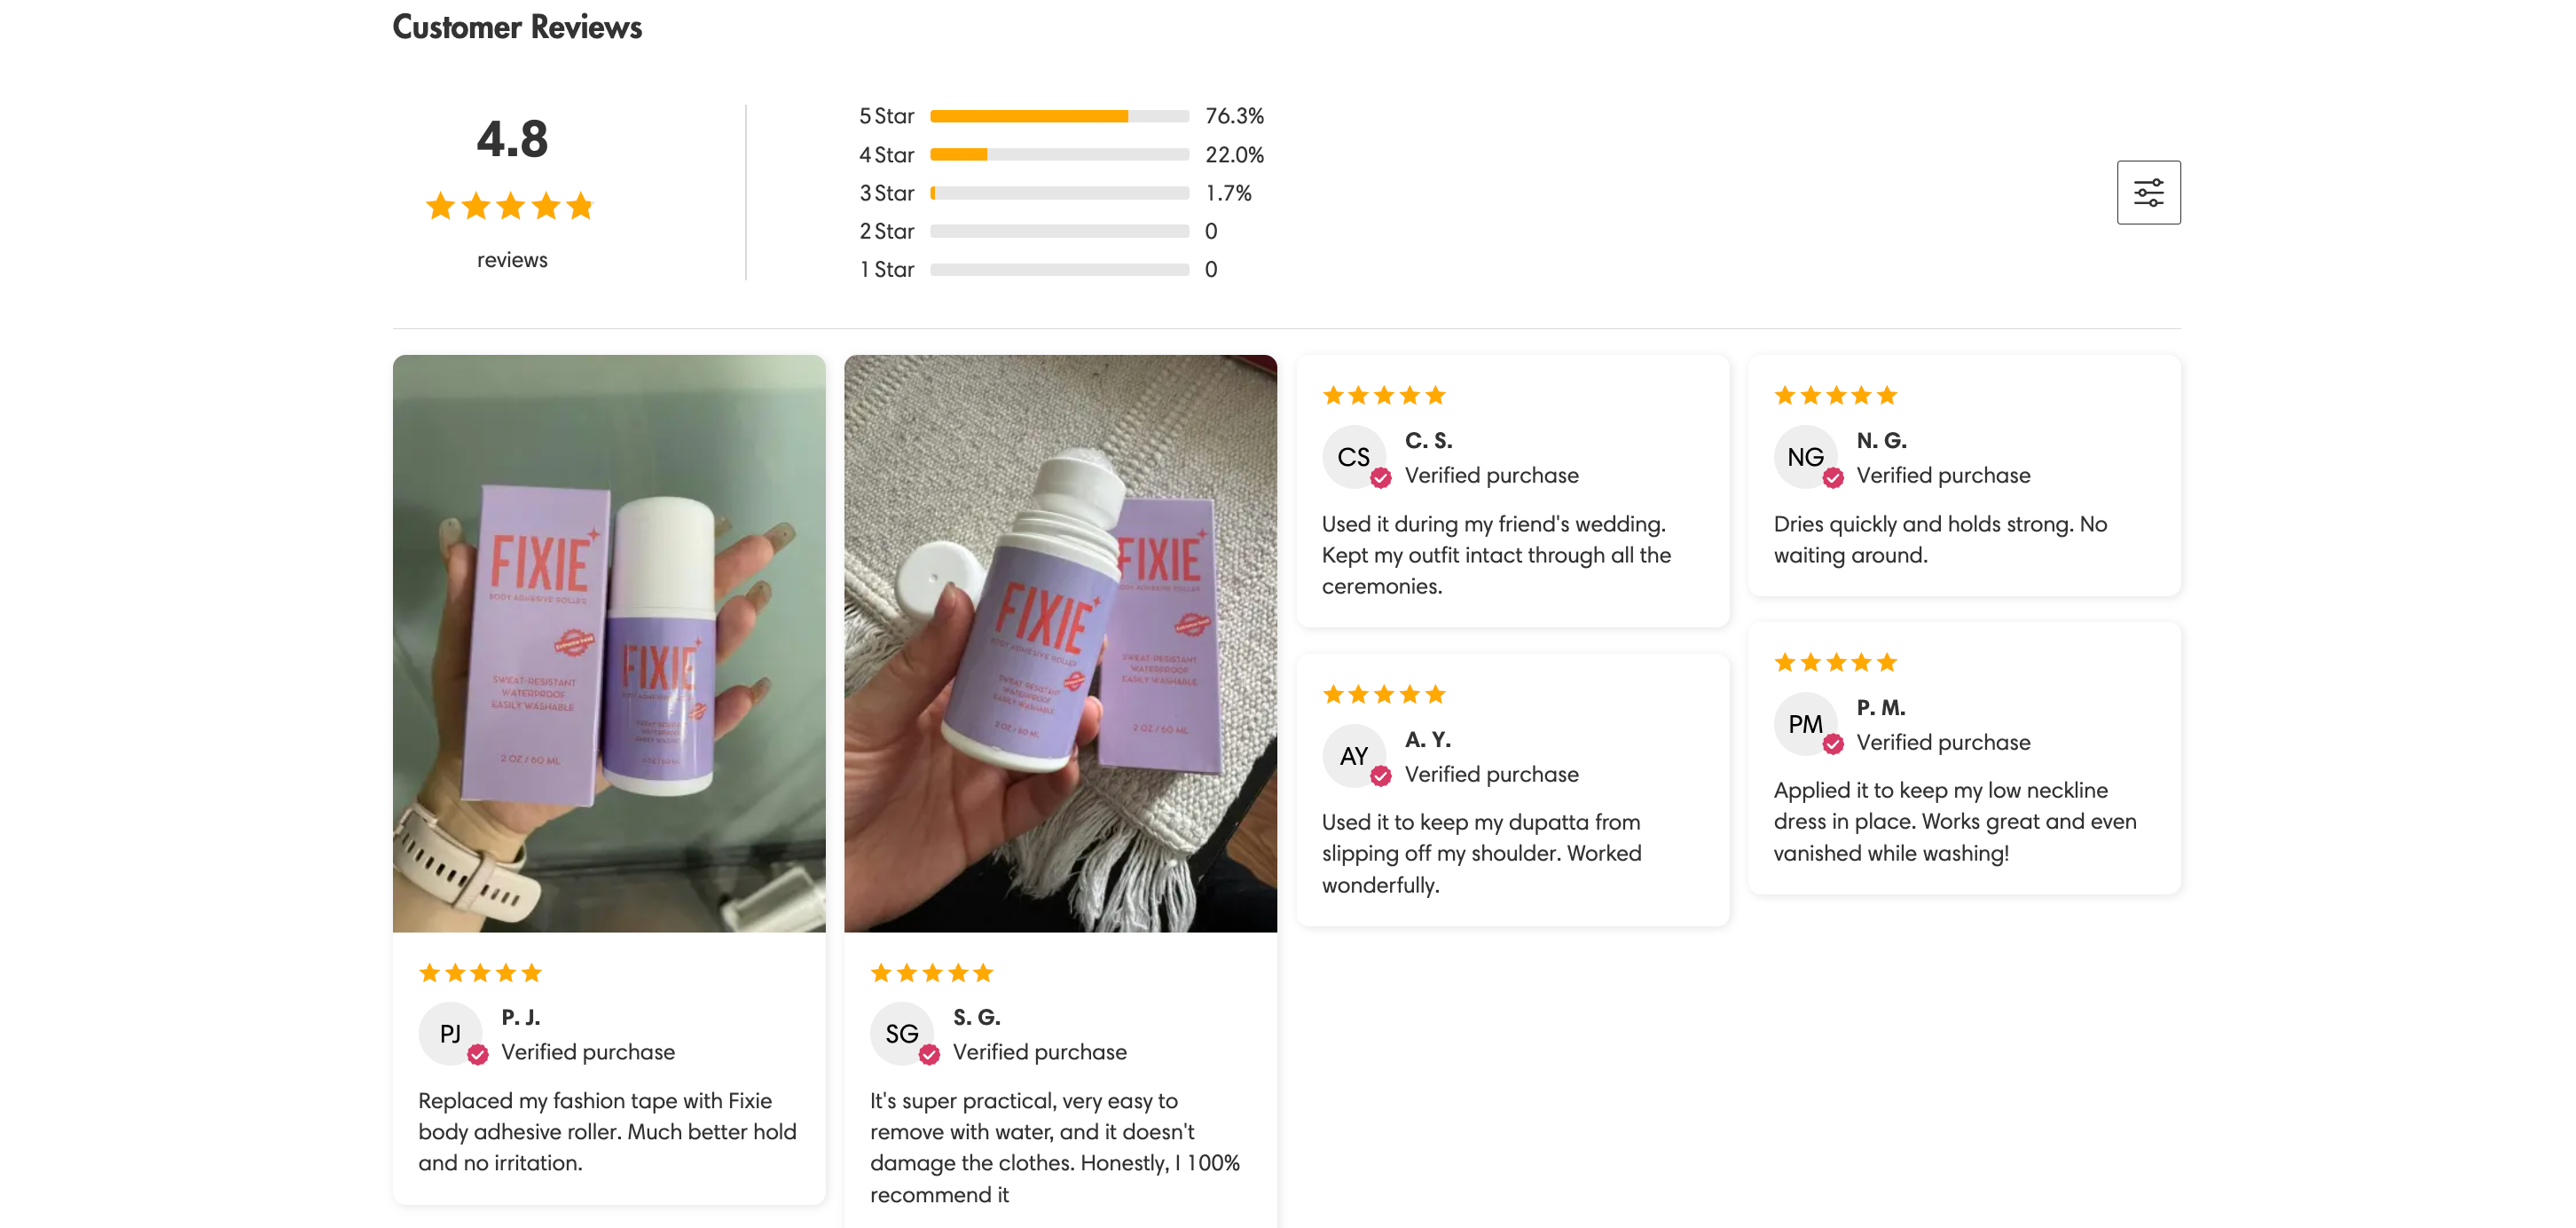This screenshot has width=2576, height=1228.
Task: Click the N. G. reviewer avatar
Action: coord(1805,457)
